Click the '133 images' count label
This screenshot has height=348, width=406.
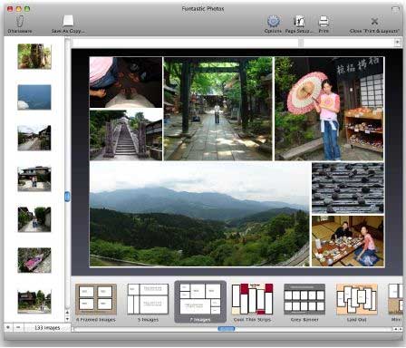[47, 328]
